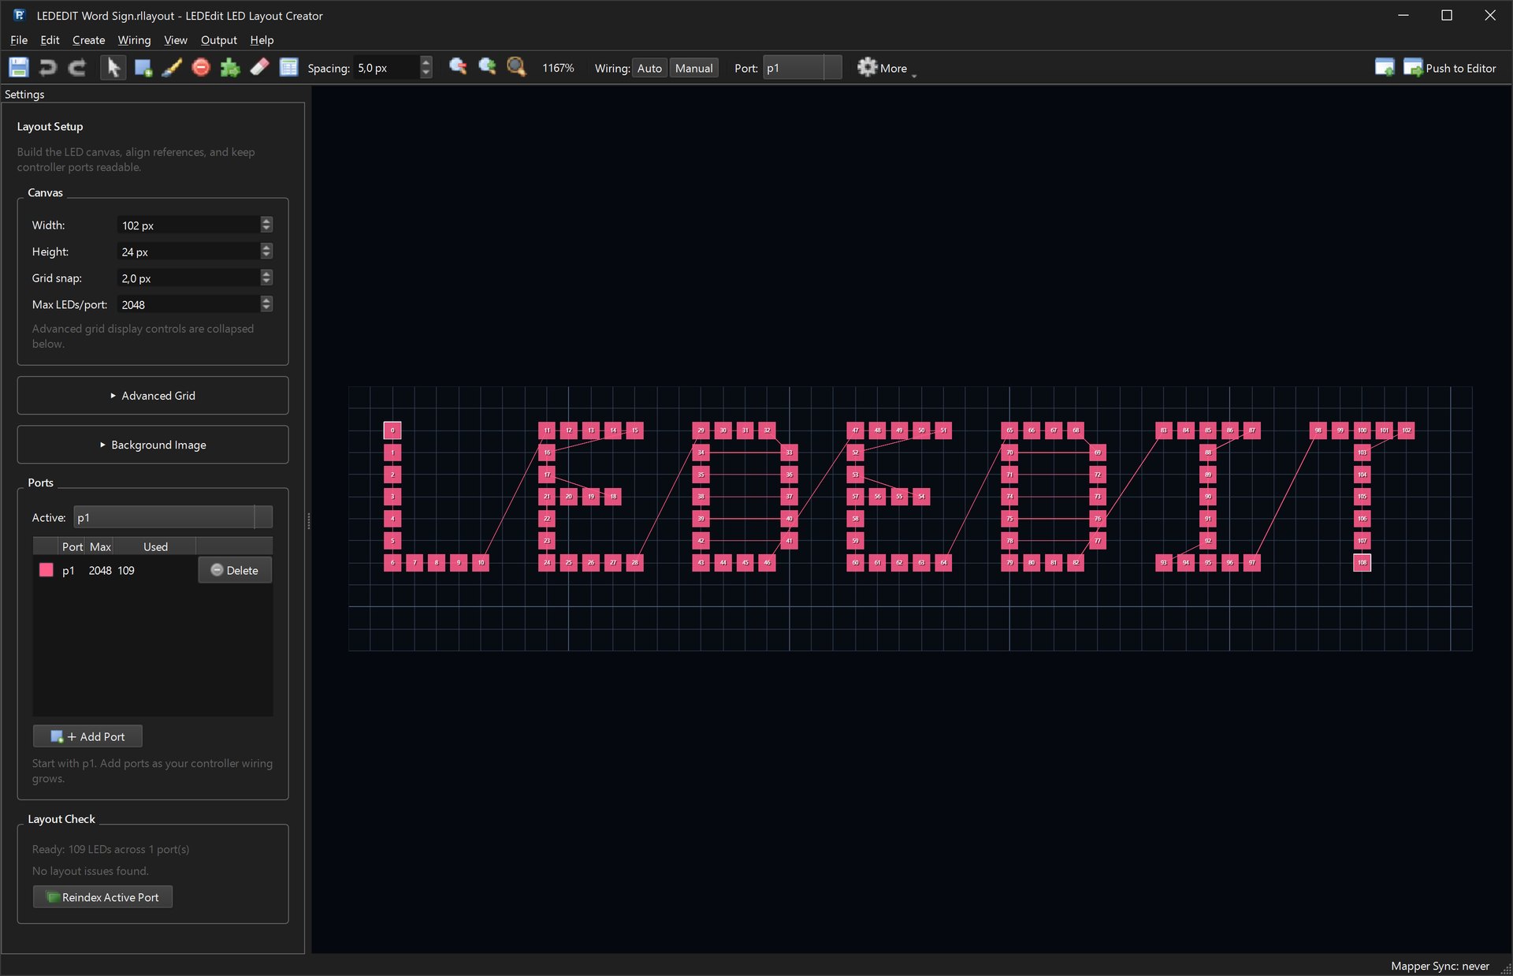
Task: Increase the Spacing value
Action: (426, 61)
